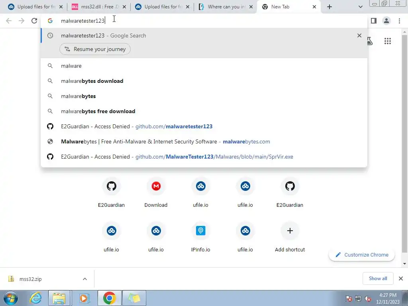Close the New Tab tab

coord(314,7)
